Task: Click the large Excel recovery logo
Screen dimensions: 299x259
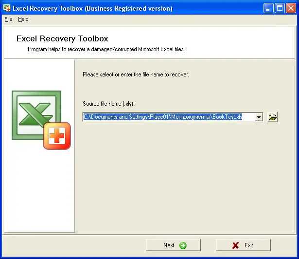Action: click(41, 120)
